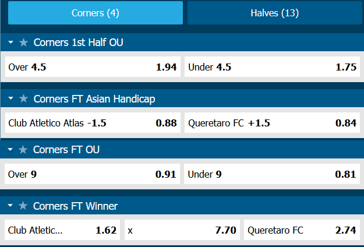The image size is (364, 247).
Task: Pick Club Atletico Atlas -1.5 handicap
Action: [92, 123]
